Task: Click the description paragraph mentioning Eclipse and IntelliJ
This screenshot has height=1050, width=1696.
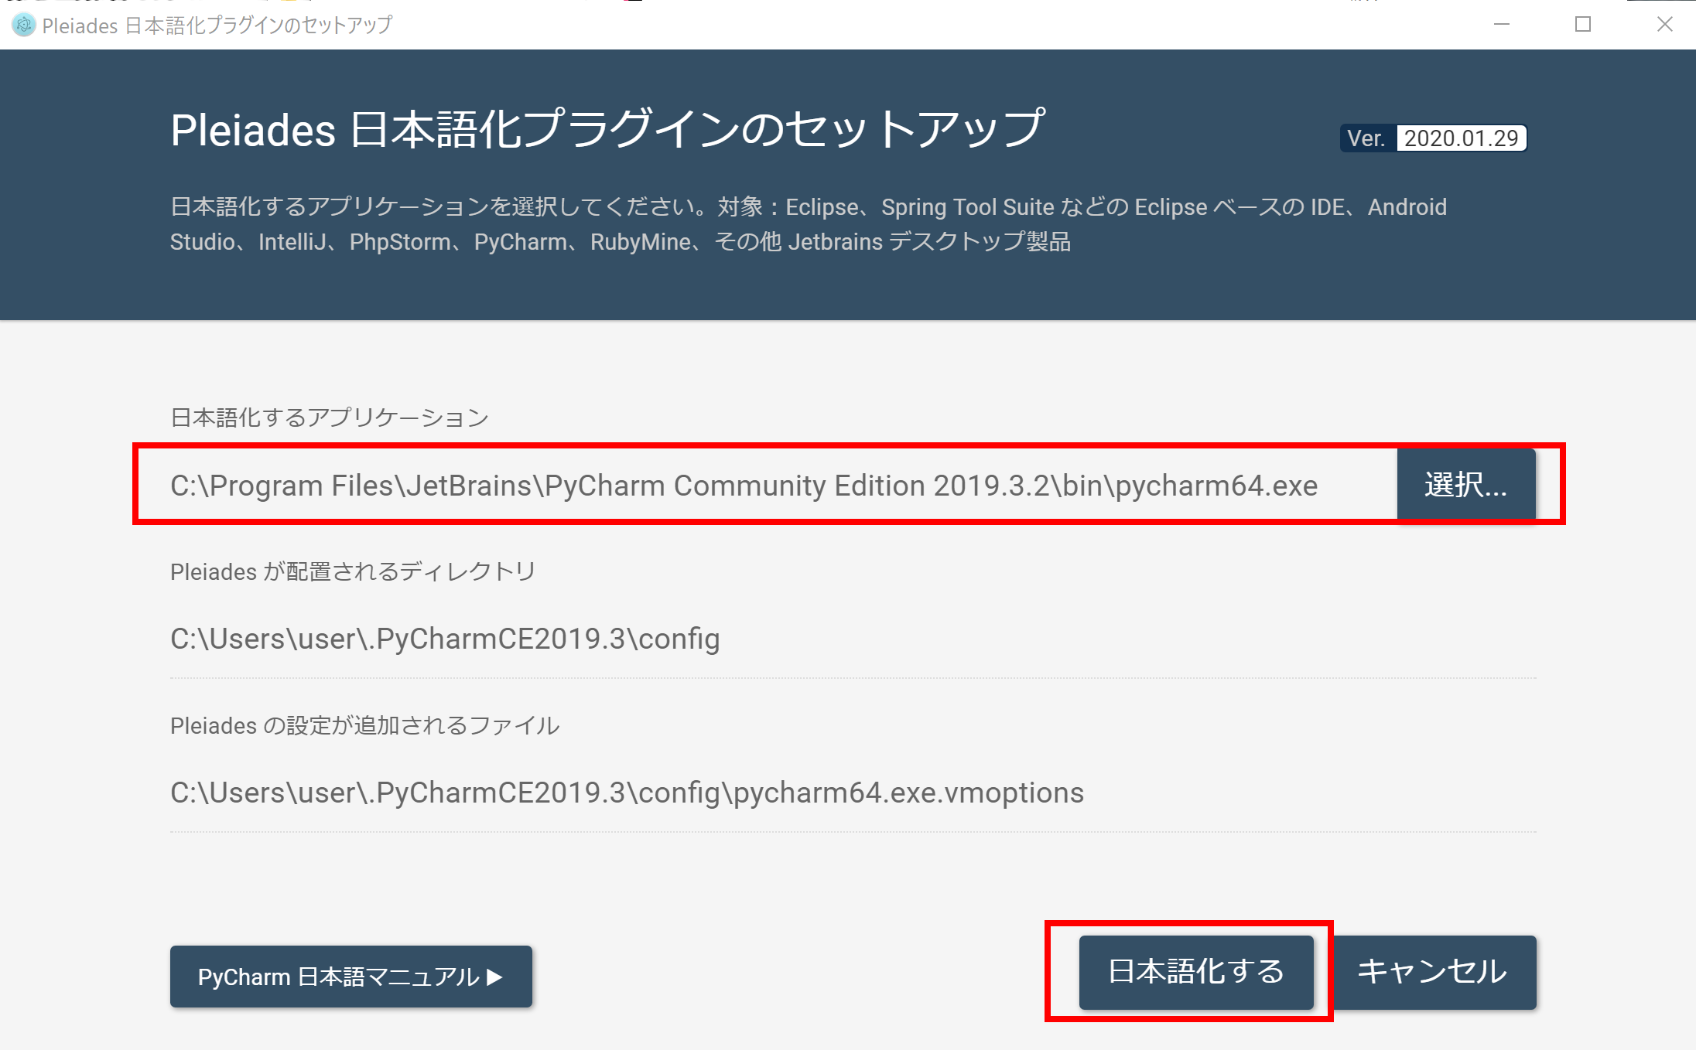Action: [x=808, y=224]
